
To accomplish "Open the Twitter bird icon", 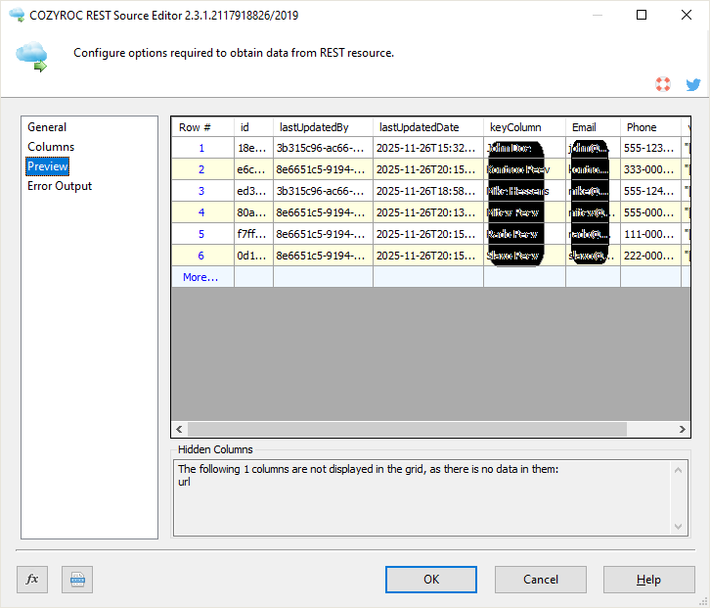I will point(692,84).
